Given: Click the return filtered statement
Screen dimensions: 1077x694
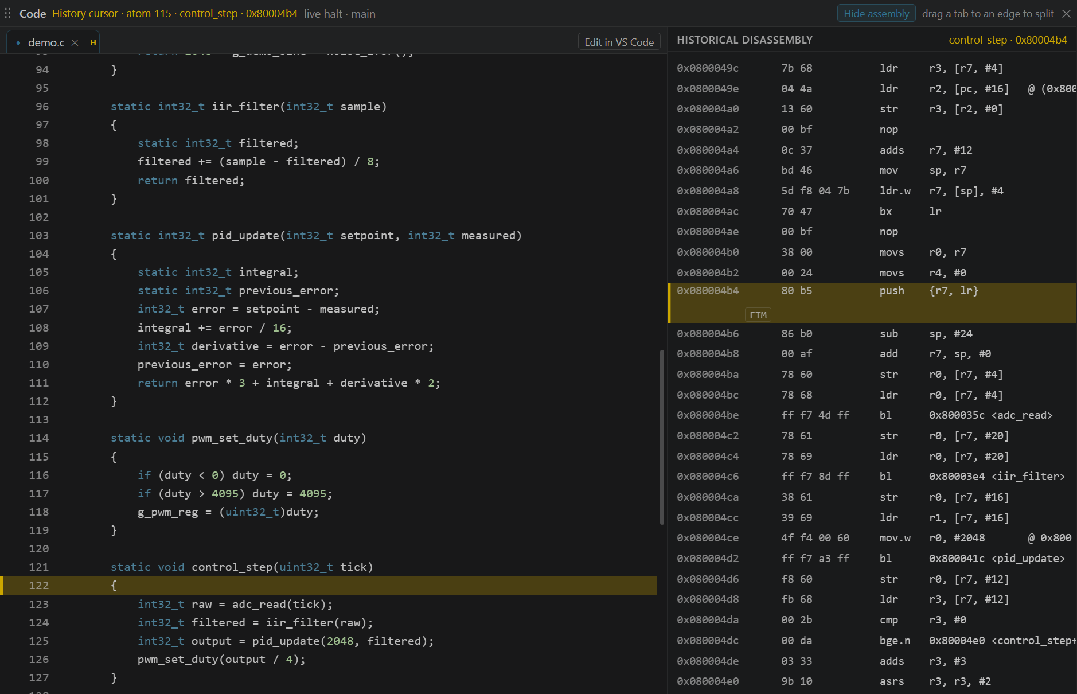Looking at the screenshot, I should click(191, 180).
